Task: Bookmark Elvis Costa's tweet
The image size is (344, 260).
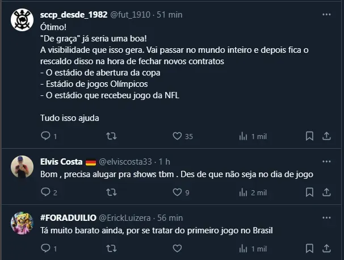Action: tap(309, 192)
